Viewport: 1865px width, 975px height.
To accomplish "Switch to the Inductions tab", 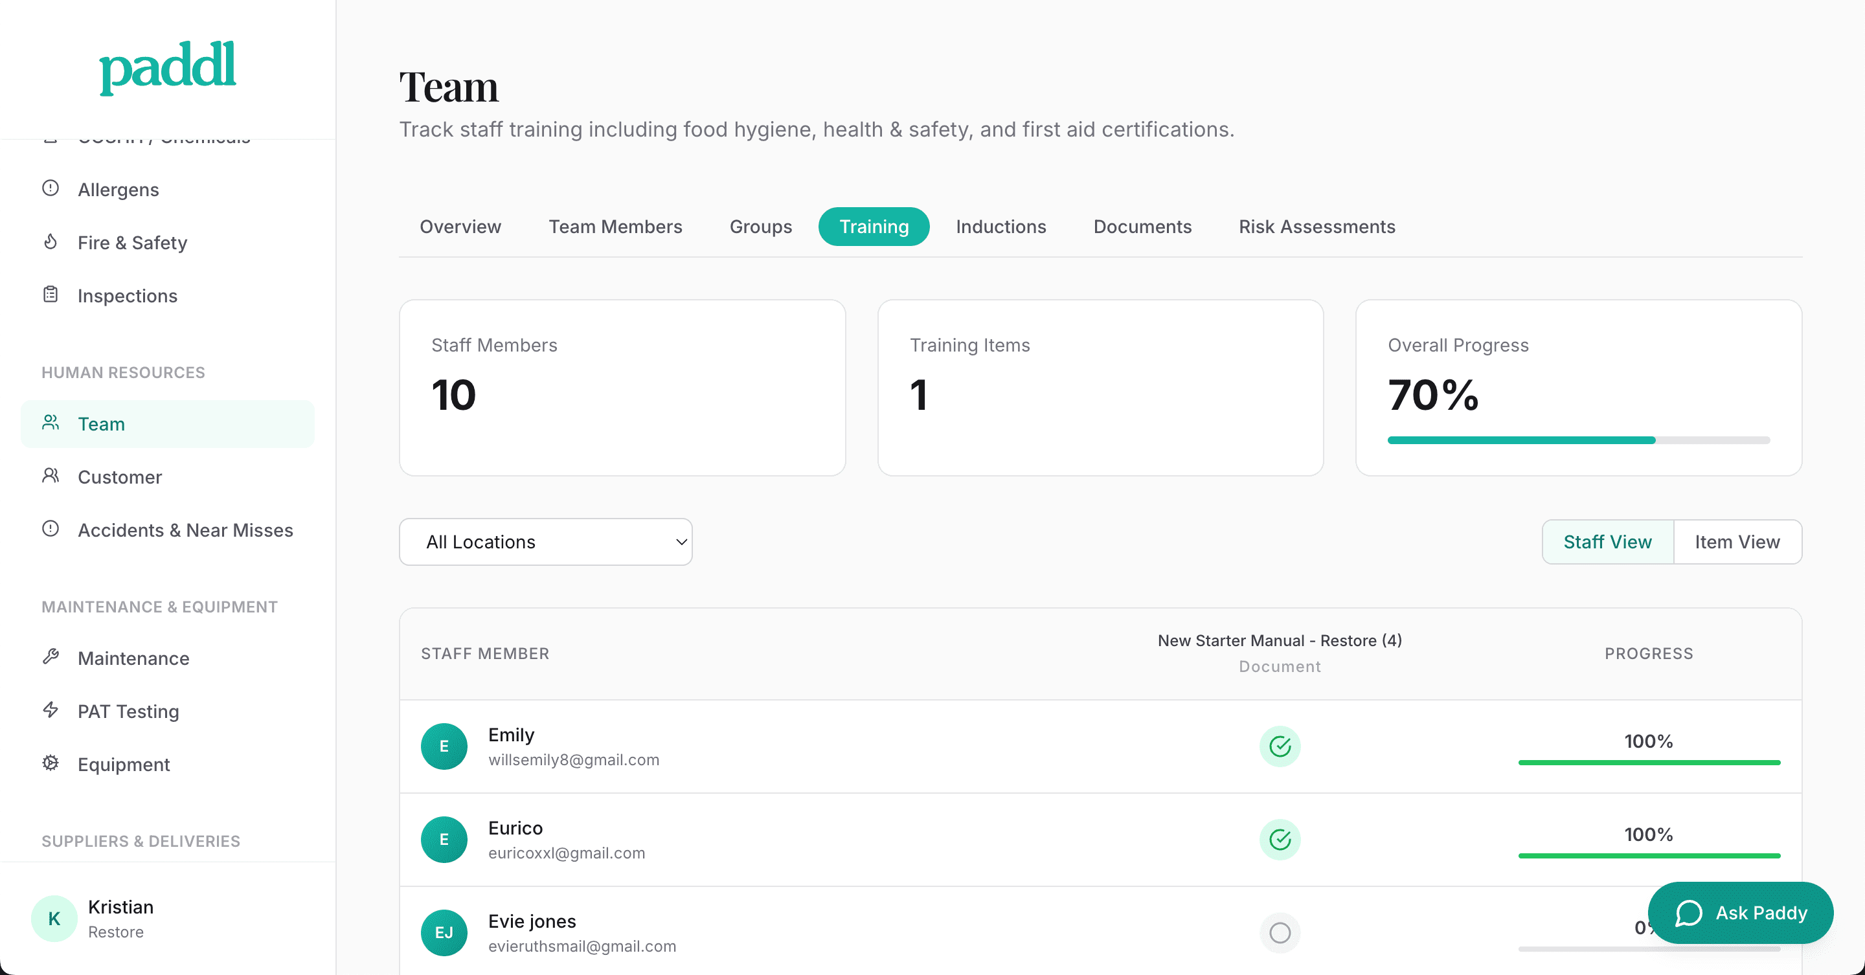I will [1000, 226].
